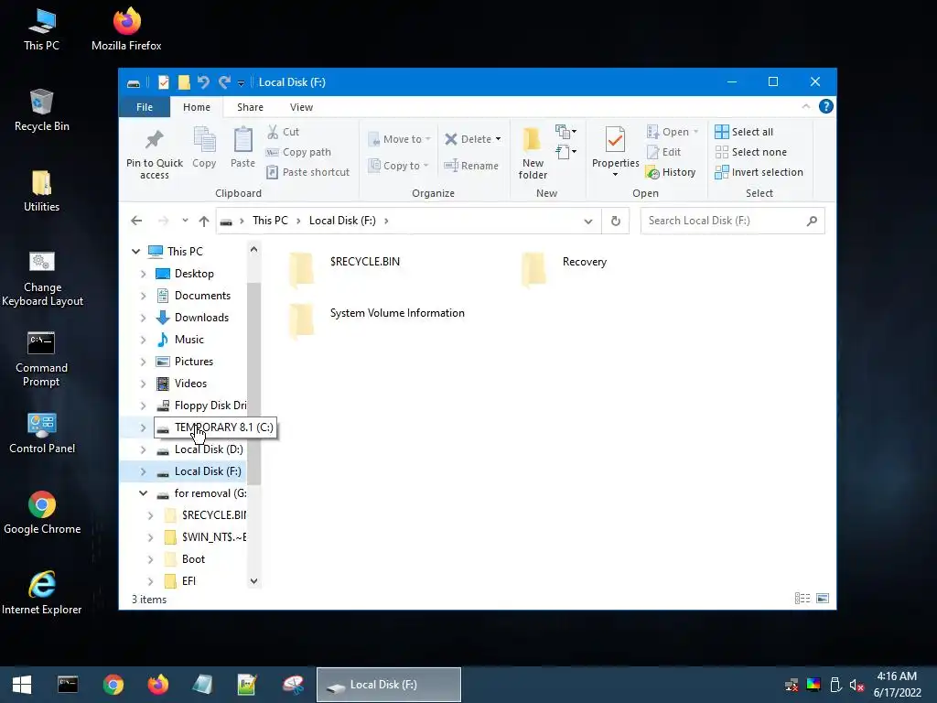Open Customize Quick Access Toolbar dropdown
The height and width of the screenshot is (703, 937).
pos(241,82)
